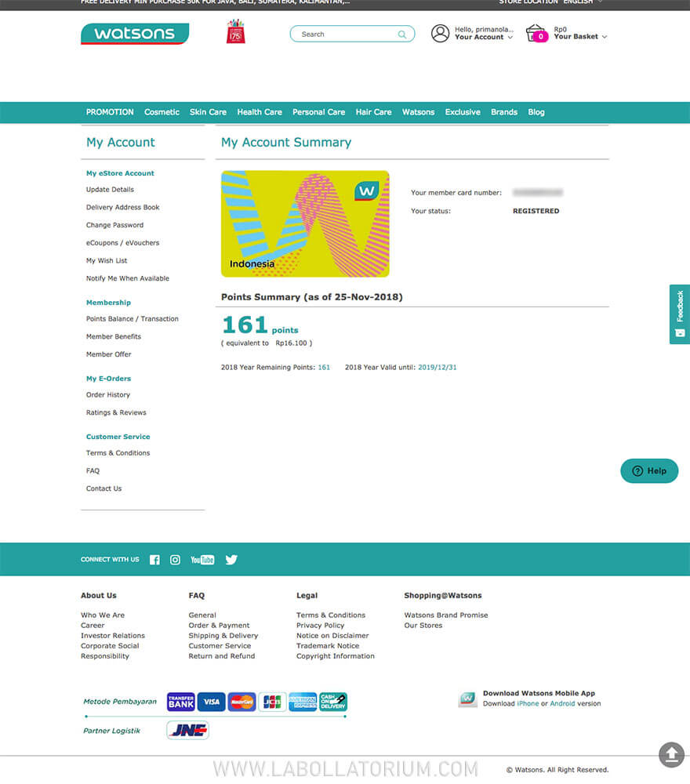
Task: Open the PROMOTION menu
Action: pos(110,112)
